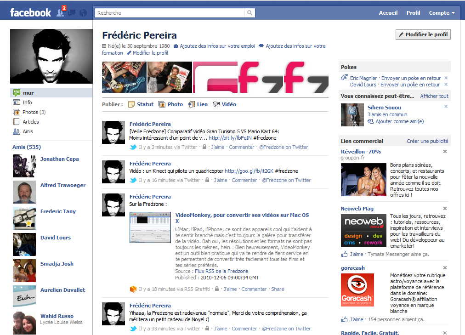
Task: Open the messages icon in top bar
Action: pos(72,13)
